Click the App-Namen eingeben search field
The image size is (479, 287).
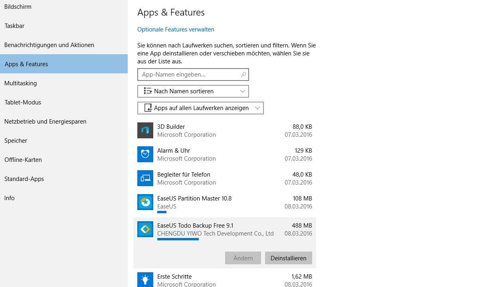point(193,75)
